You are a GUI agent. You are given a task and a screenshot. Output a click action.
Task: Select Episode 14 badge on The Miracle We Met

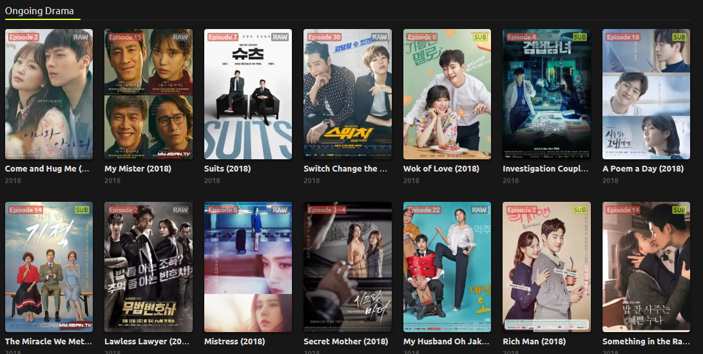pyautogui.click(x=26, y=210)
